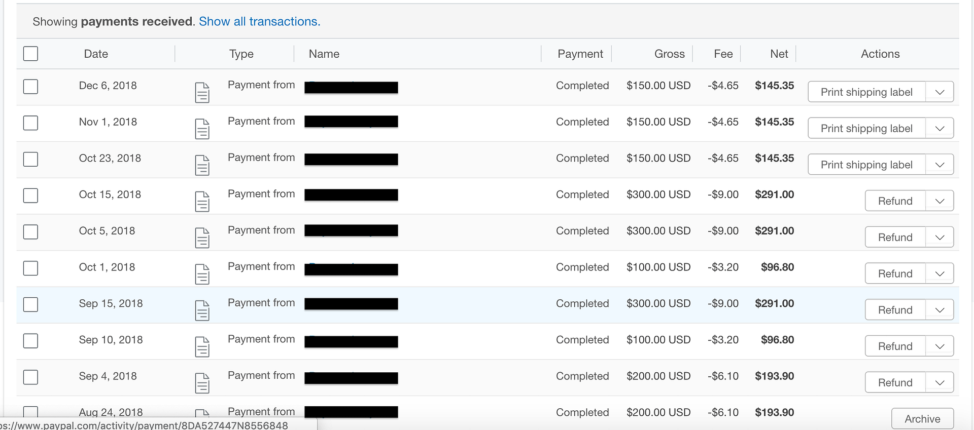Check the box for Dec 6, 2018 payment

[x=30, y=87]
